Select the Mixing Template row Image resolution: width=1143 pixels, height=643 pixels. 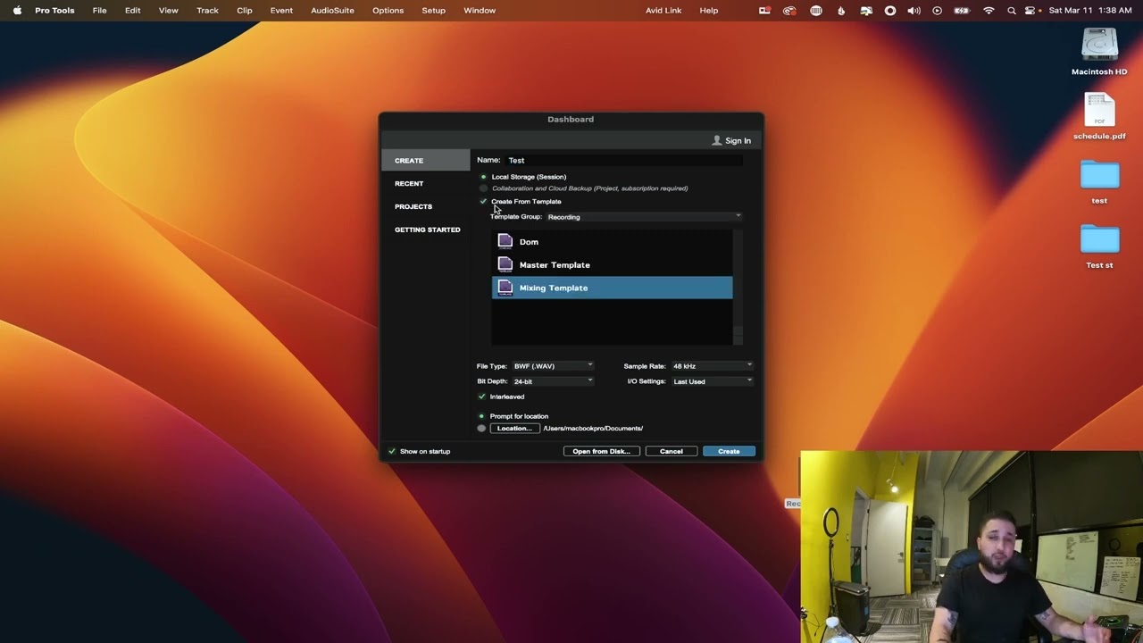[612, 288]
